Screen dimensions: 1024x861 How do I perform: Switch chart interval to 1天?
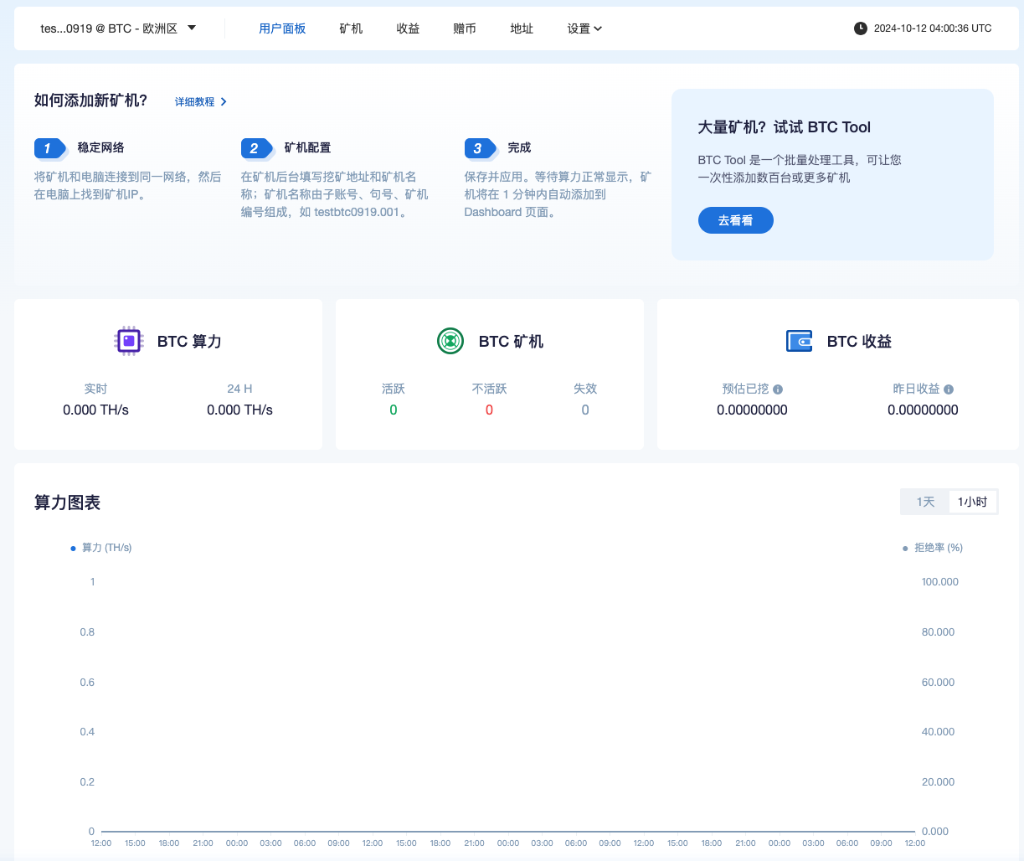tap(924, 501)
